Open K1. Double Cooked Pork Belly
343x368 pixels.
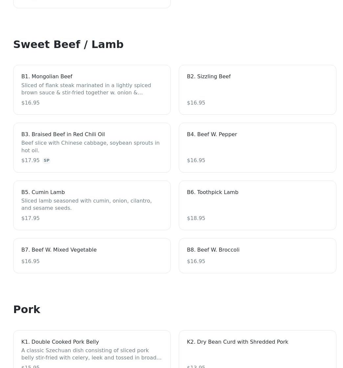[92, 349]
